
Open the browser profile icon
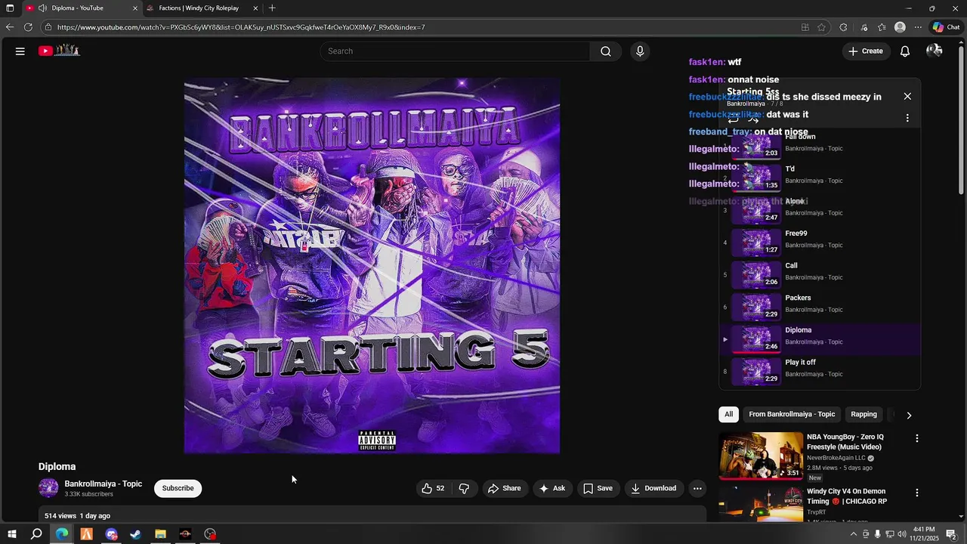[x=900, y=27]
